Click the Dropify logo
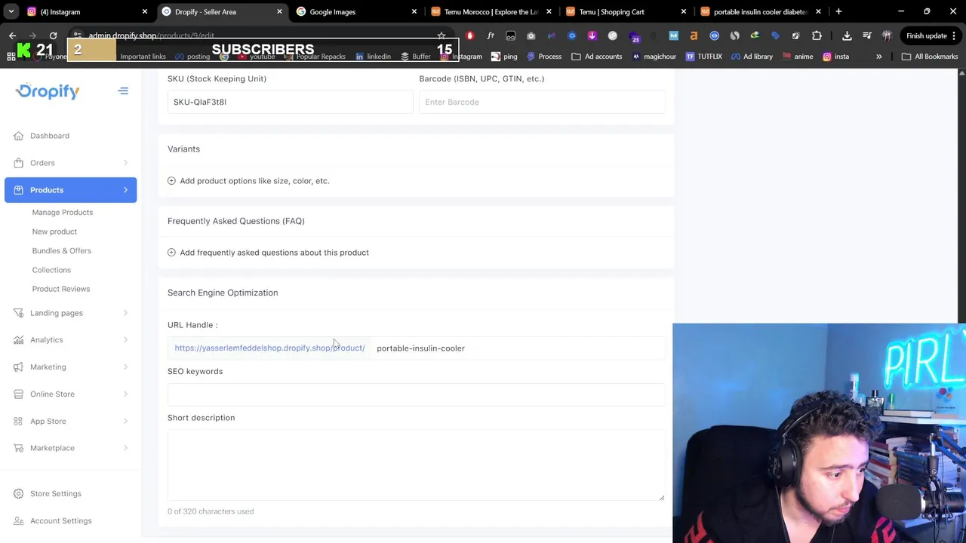966x543 pixels. point(47,91)
